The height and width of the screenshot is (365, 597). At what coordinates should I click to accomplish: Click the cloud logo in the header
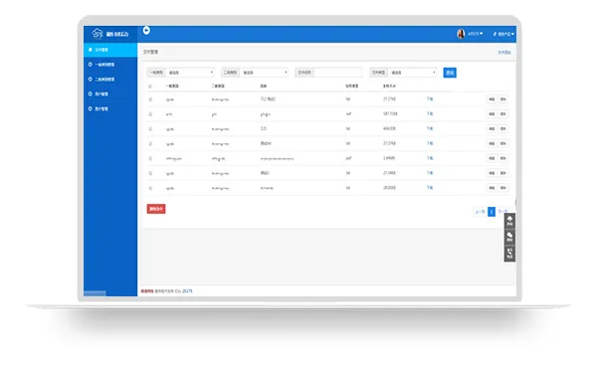(x=98, y=34)
